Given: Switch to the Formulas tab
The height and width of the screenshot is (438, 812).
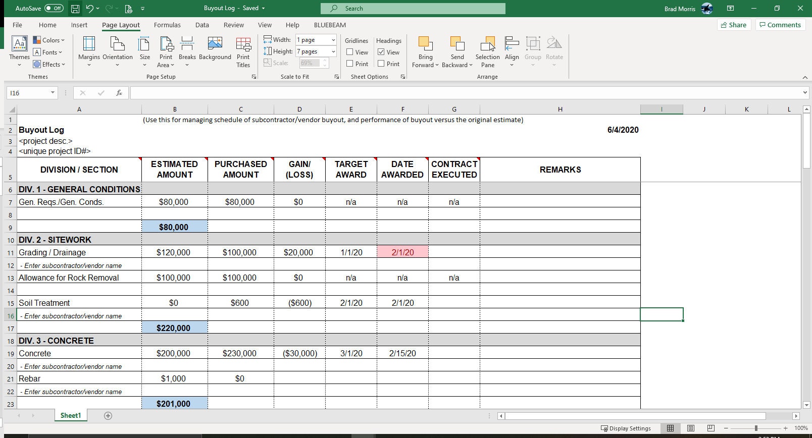Looking at the screenshot, I should pyautogui.click(x=167, y=25).
